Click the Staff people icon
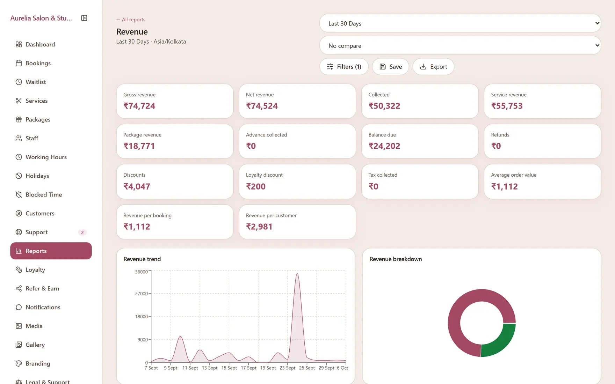This screenshot has height=384, width=615. [19, 138]
